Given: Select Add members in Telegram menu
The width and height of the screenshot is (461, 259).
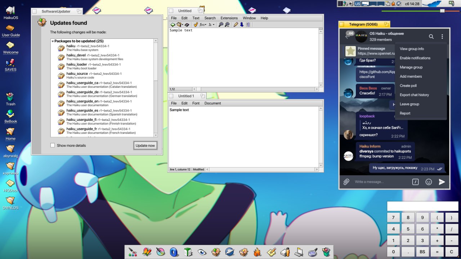Looking at the screenshot, I should (x=421, y=76).
